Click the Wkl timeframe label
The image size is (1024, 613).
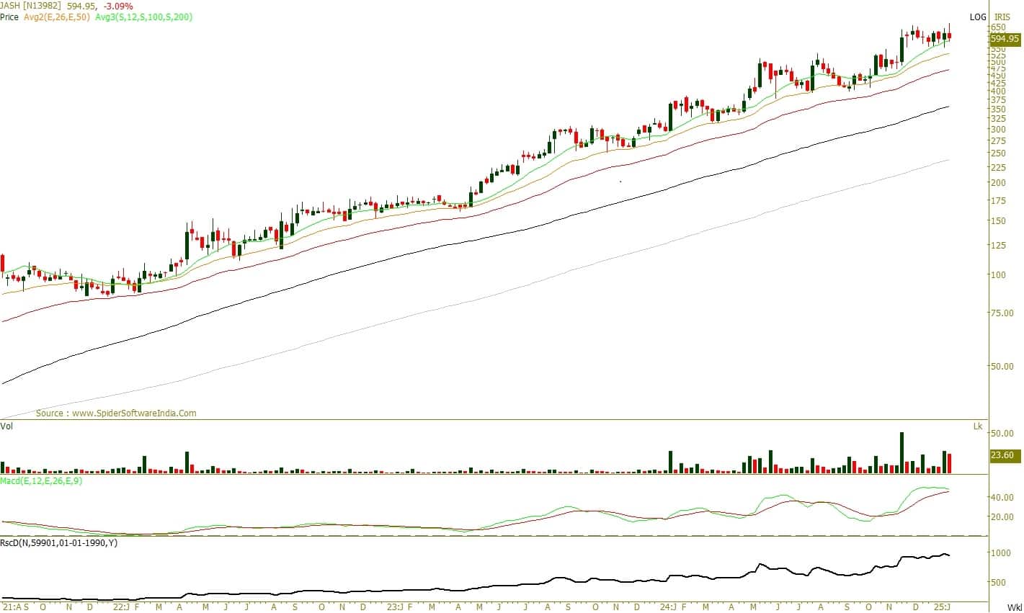pyautogui.click(x=1014, y=607)
